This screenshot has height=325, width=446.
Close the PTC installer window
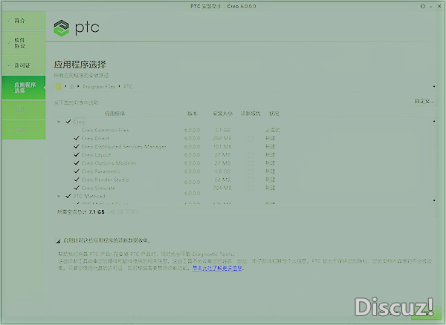click(439, 6)
